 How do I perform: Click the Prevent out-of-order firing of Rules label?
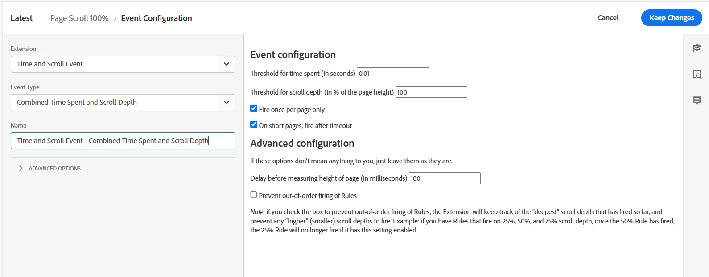click(x=308, y=195)
